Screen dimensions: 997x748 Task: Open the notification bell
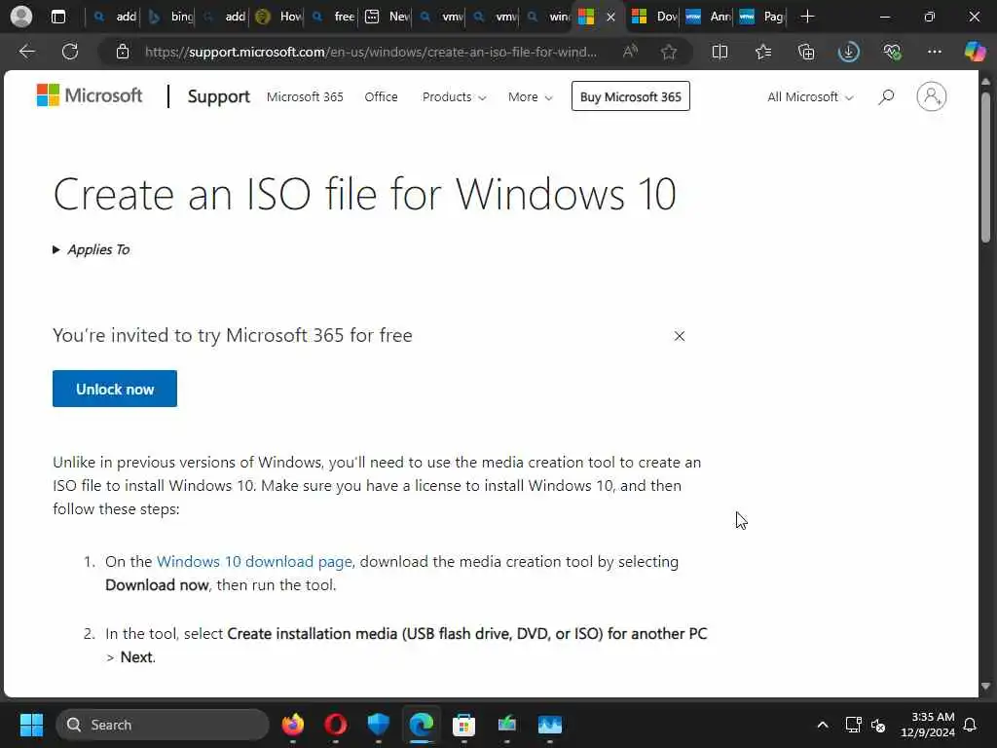[x=971, y=725]
